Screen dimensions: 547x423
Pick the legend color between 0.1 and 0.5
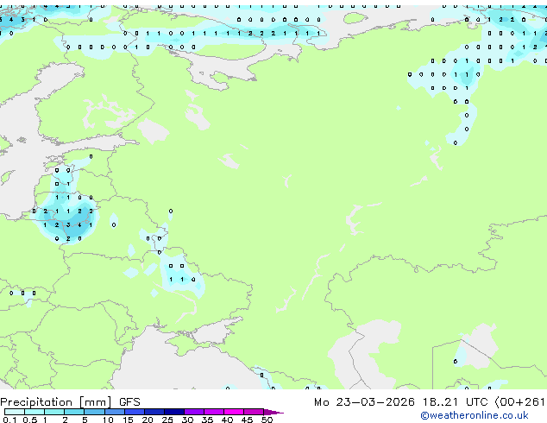[x=15, y=412]
